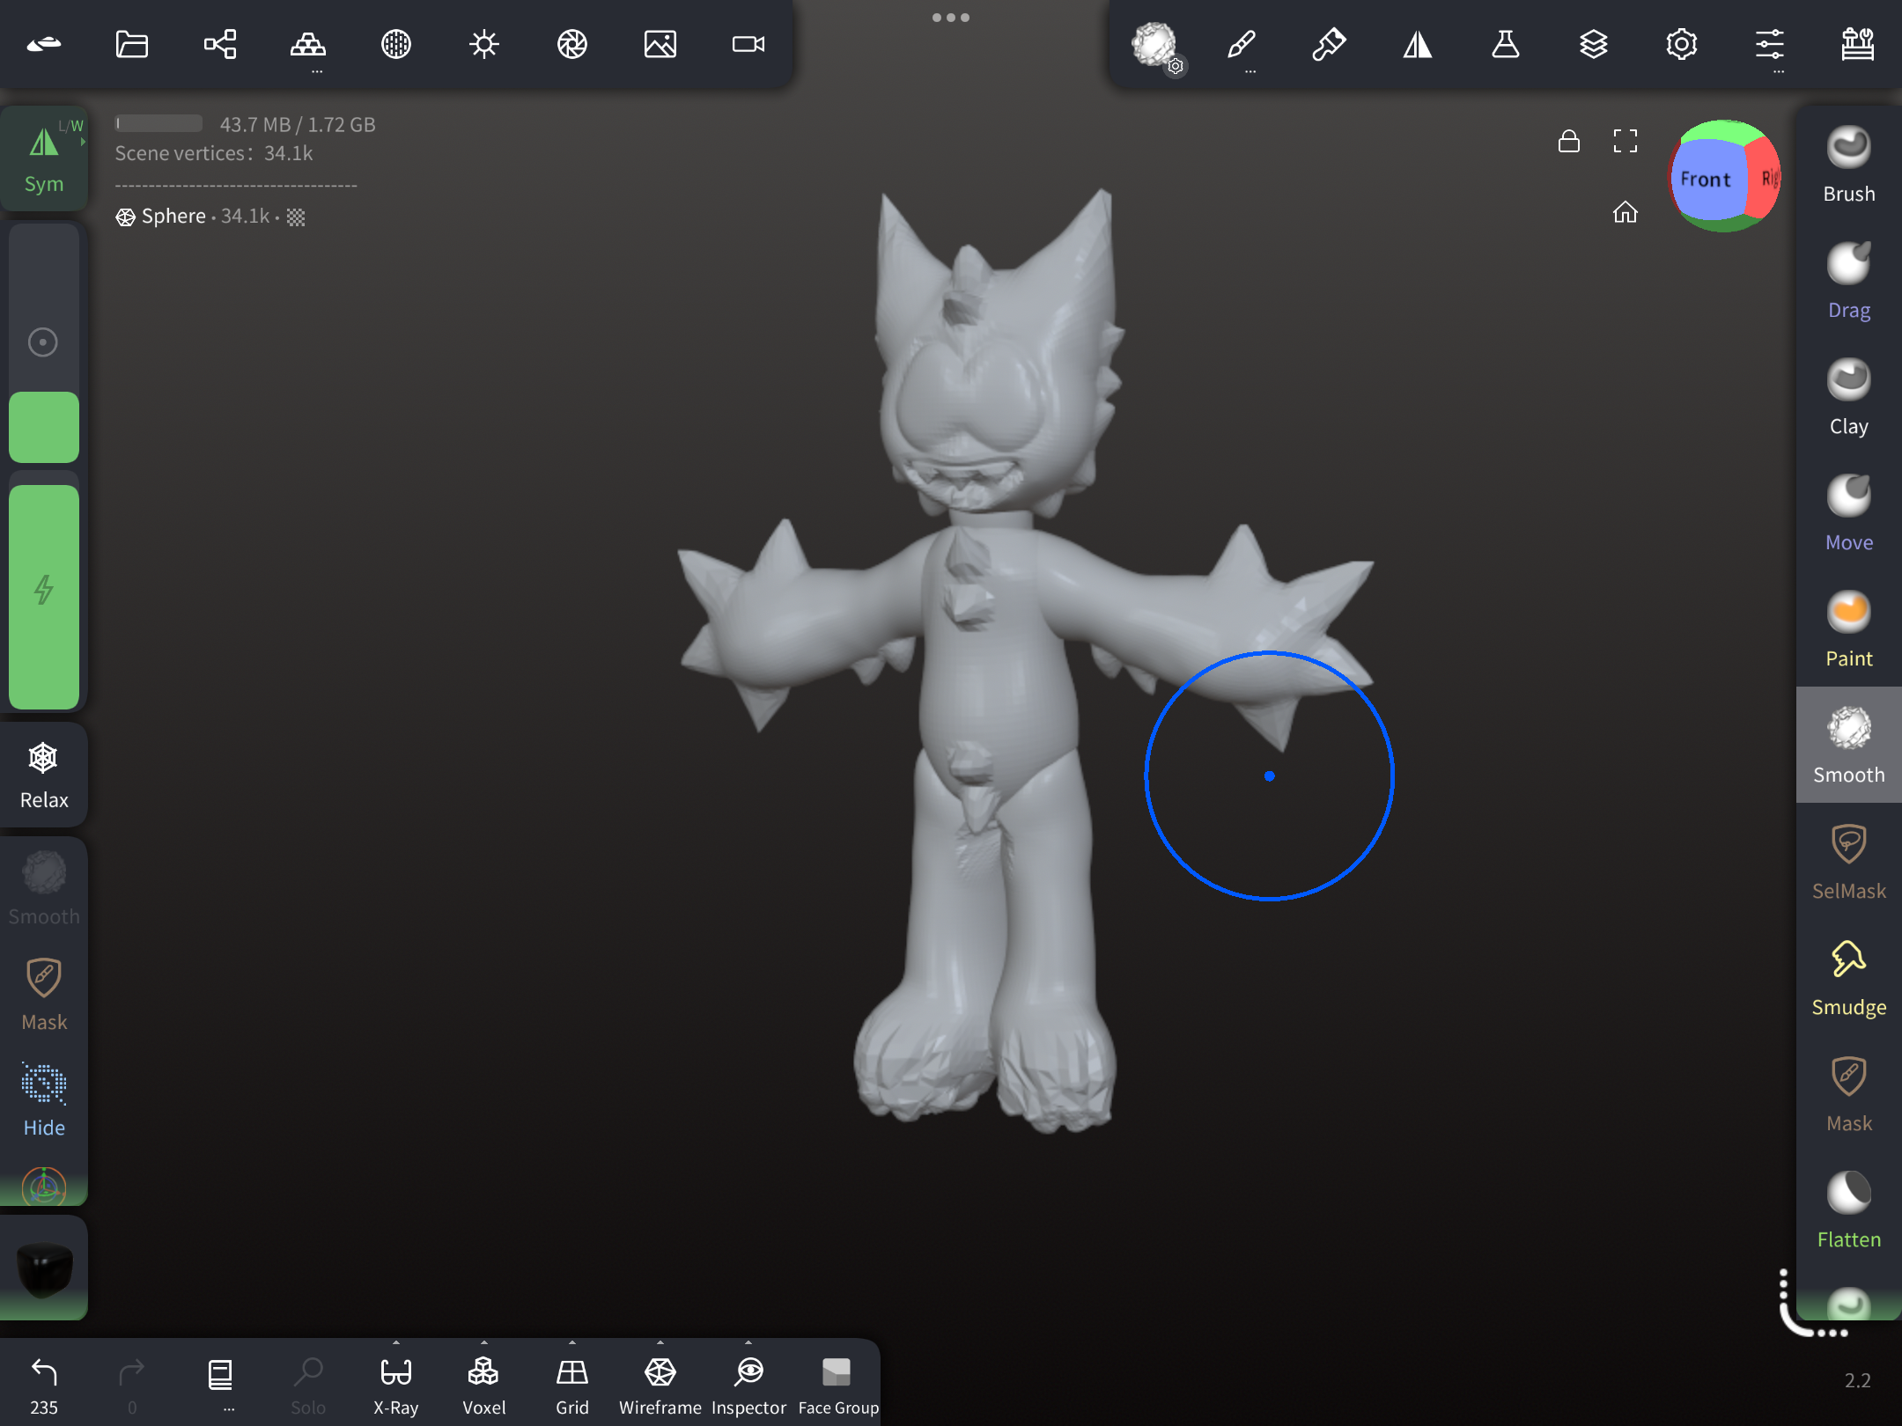
Task: Select the SelMask tool
Action: tap(1849, 861)
